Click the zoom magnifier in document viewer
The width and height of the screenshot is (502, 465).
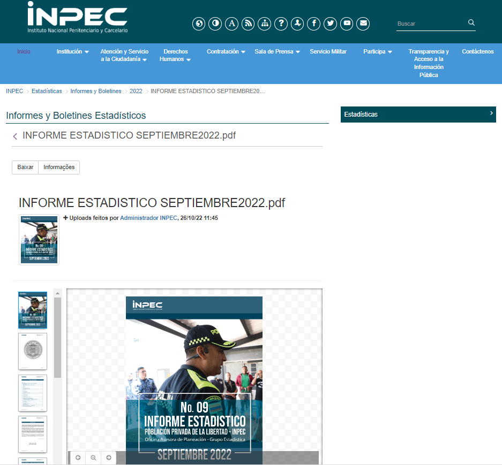(x=93, y=458)
